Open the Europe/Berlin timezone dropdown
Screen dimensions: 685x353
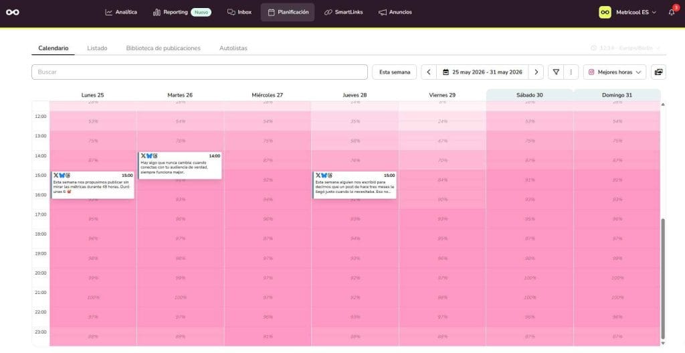coord(625,48)
